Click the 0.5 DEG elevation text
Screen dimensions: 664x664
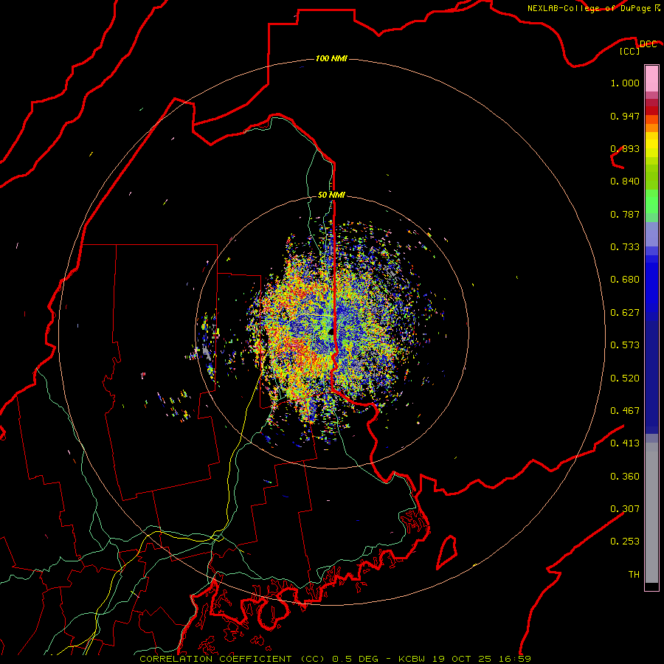coord(355,659)
